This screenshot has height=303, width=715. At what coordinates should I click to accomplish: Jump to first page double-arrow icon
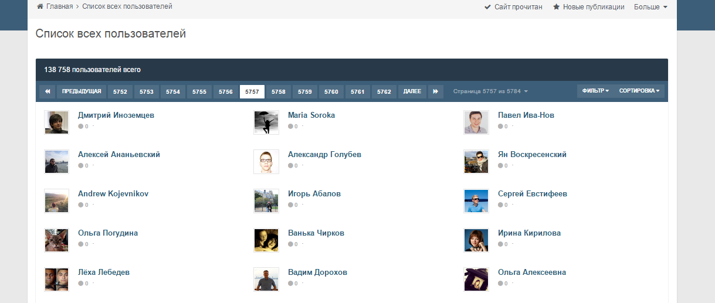(48, 91)
